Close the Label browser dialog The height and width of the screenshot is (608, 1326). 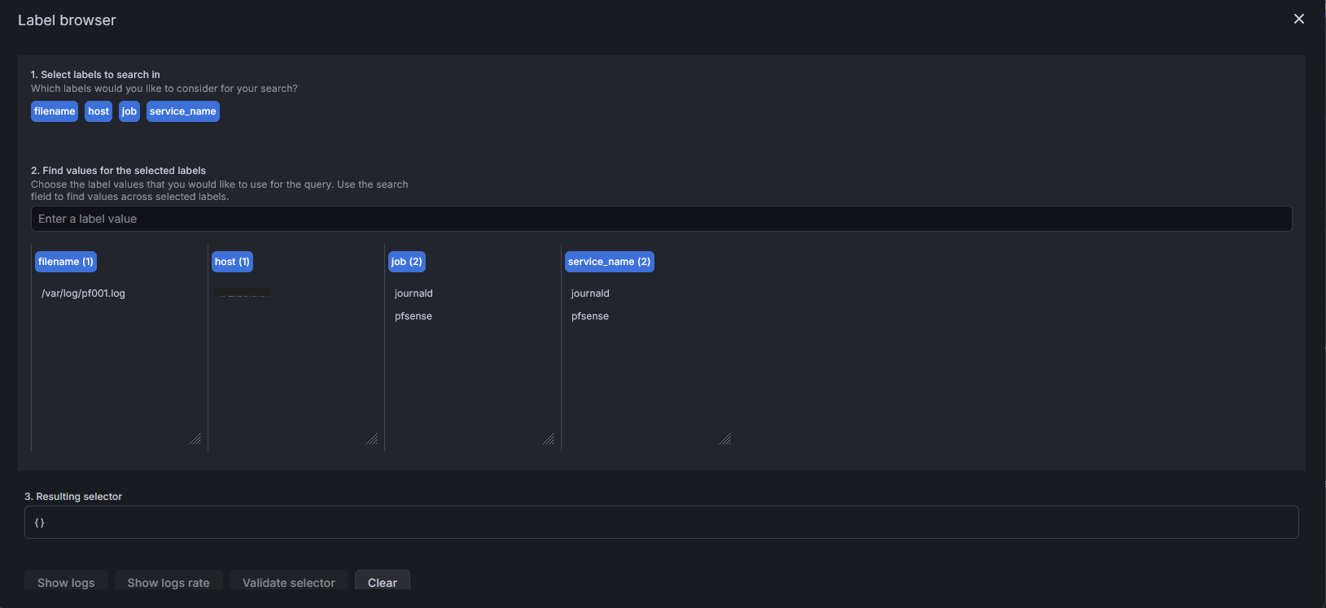pyautogui.click(x=1298, y=19)
